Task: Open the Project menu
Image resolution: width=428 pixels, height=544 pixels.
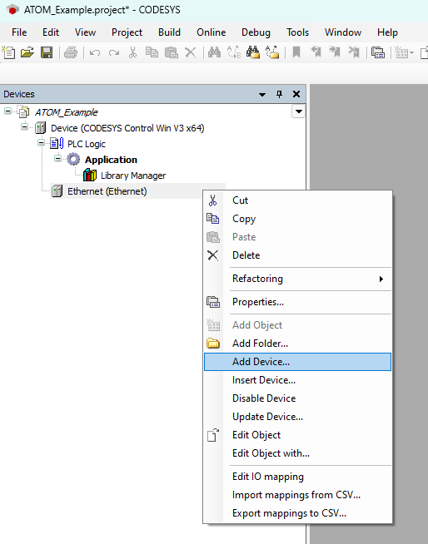Action: click(127, 32)
